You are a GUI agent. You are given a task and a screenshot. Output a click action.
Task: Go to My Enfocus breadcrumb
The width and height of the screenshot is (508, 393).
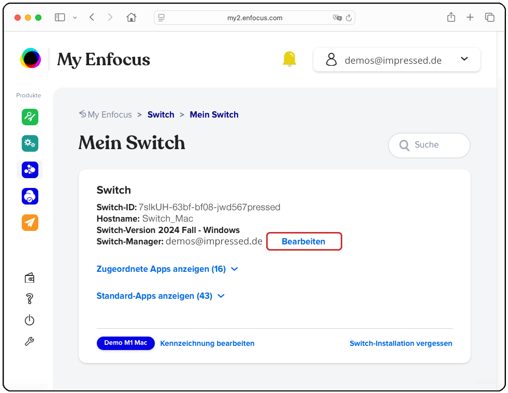(109, 114)
